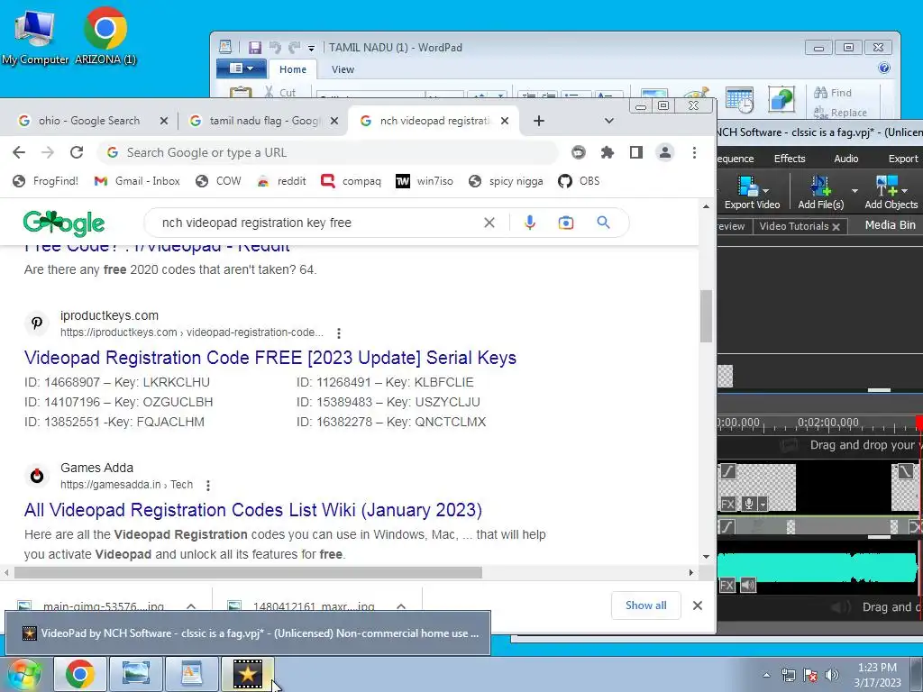Click VideoPad Add Objects button
Viewport: 923px width, 692px height.
891,193
